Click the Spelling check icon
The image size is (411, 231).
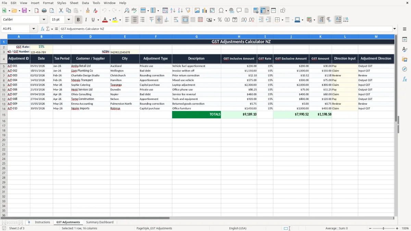point(134,11)
